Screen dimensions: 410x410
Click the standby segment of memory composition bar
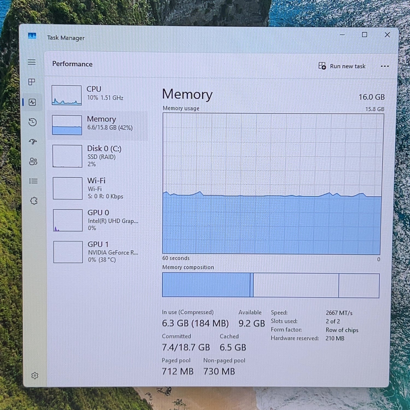(x=296, y=285)
